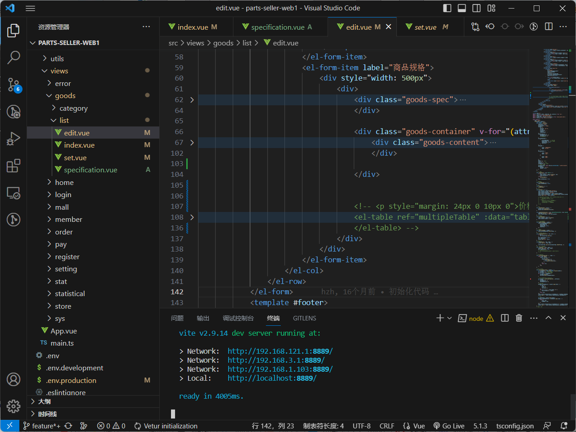Screen dimensions: 576x432
Task: Open Source Control view with 6 badge
Action: click(13, 84)
